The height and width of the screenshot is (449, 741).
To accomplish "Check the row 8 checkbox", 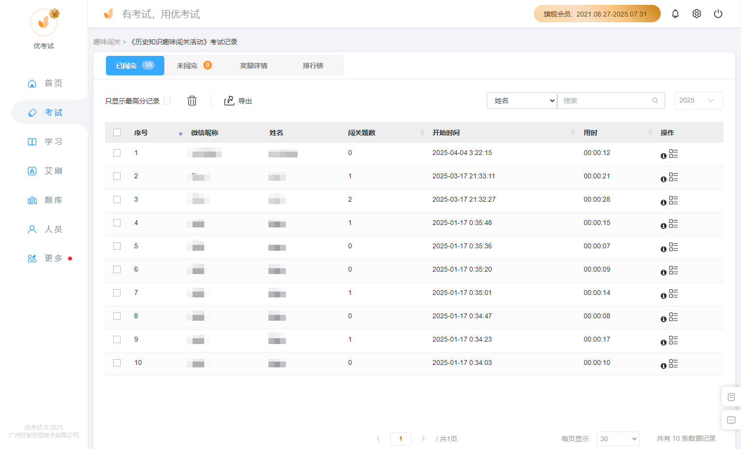I will 117,316.
